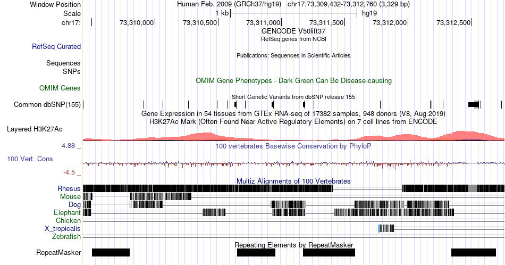Click the second RepeatMasker block from the left
Viewport: 505px width, 265px height.
coord(256,252)
